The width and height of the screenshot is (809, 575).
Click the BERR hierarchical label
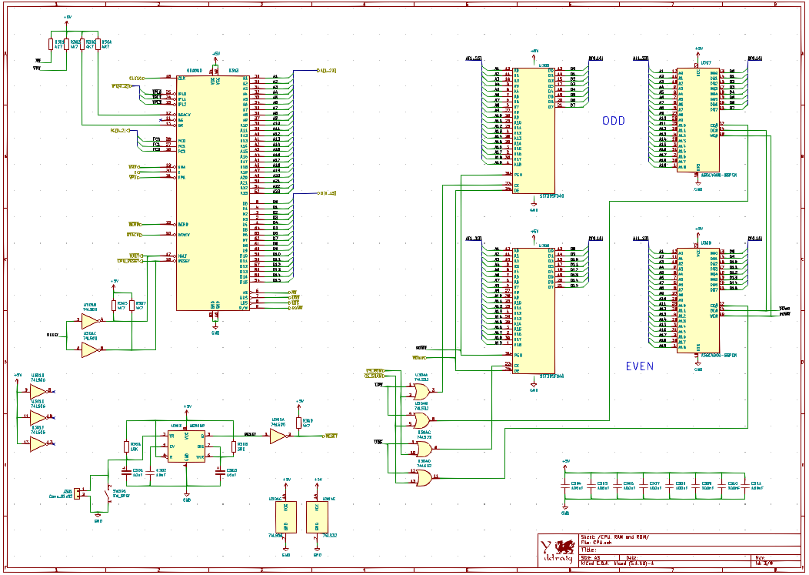[x=135, y=224]
